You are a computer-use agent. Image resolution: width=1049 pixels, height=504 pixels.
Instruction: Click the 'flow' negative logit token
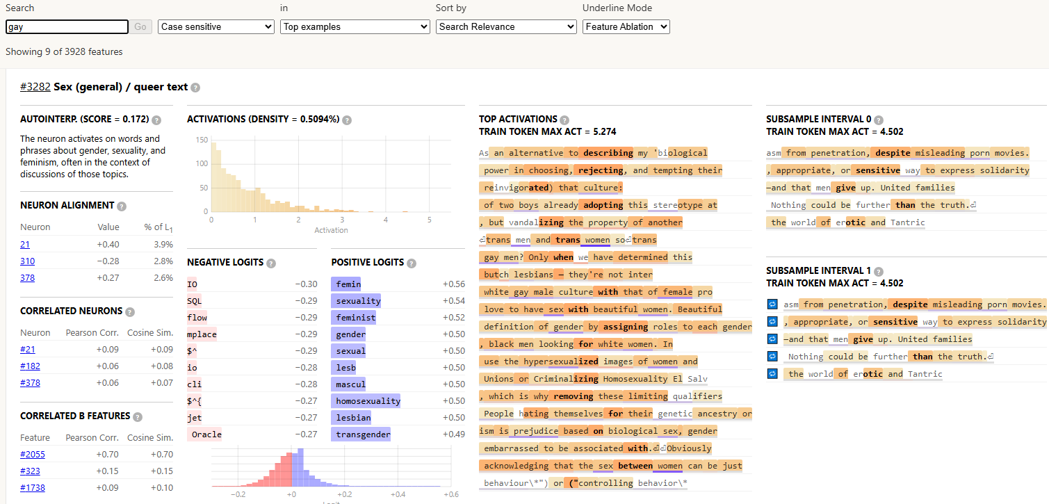coord(197,318)
